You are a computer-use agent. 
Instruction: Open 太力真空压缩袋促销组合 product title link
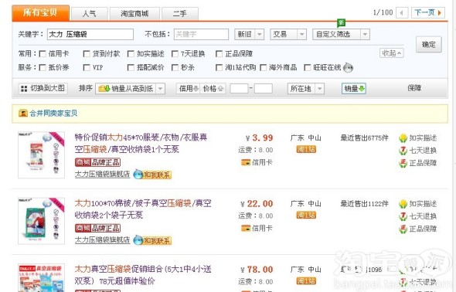coord(143,275)
